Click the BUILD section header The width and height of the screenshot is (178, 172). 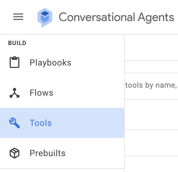pos(17,43)
